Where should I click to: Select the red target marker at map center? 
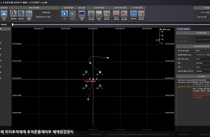[93, 79]
